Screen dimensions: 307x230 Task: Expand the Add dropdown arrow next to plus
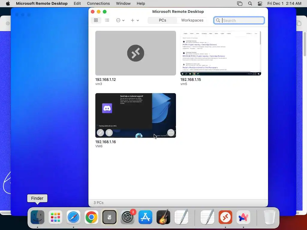point(138,20)
